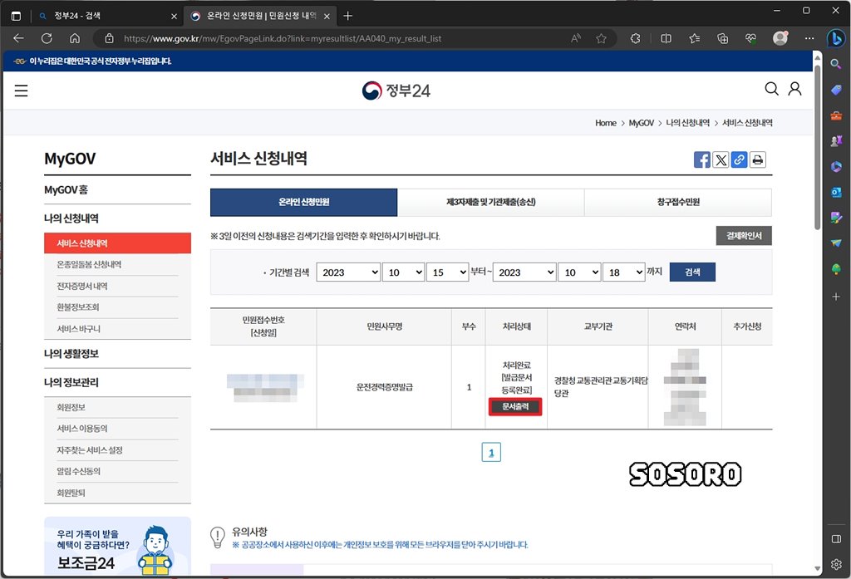Select the 온라인 신청민원 tab
851x579 pixels.
(304, 202)
